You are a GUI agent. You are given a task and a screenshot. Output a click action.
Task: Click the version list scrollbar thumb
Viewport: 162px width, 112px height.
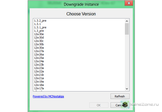(x=127, y=29)
